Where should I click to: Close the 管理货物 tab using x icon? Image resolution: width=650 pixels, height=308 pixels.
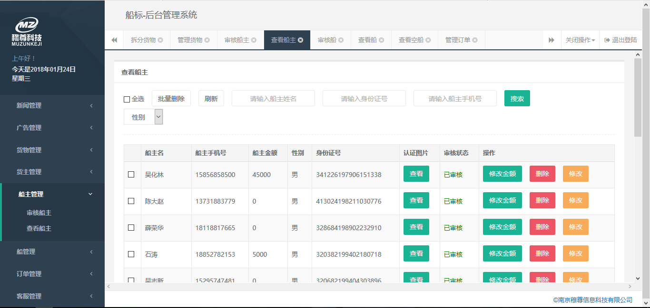pos(207,40)
